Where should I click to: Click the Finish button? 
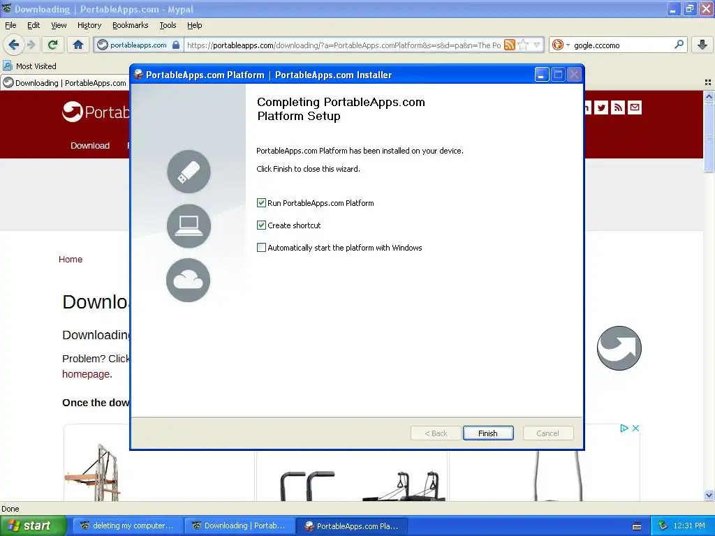point(488,433)
